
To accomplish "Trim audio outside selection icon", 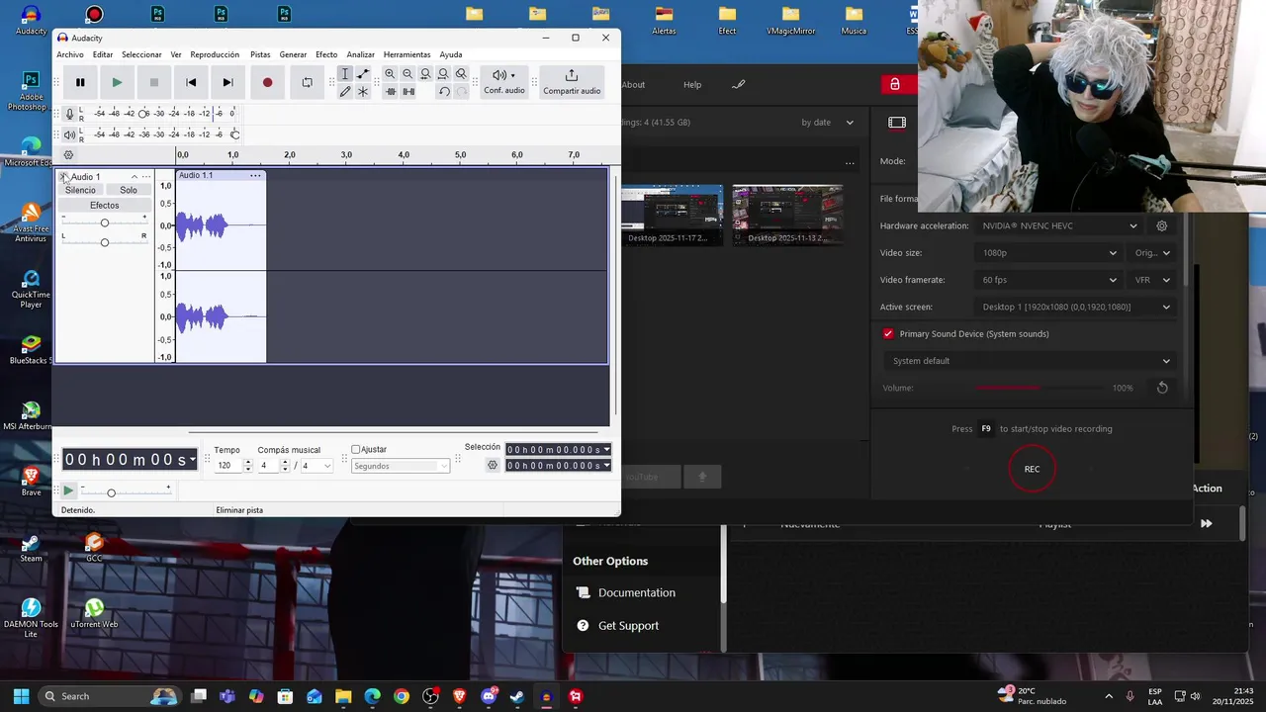I will tap(391, 91).
